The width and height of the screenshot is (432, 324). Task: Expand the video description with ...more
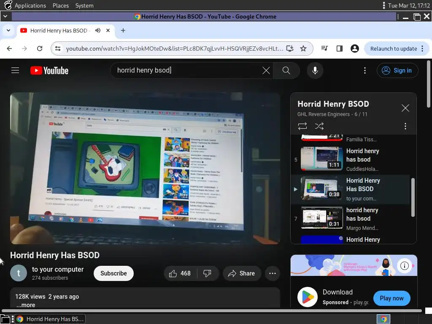coord(26,305)
